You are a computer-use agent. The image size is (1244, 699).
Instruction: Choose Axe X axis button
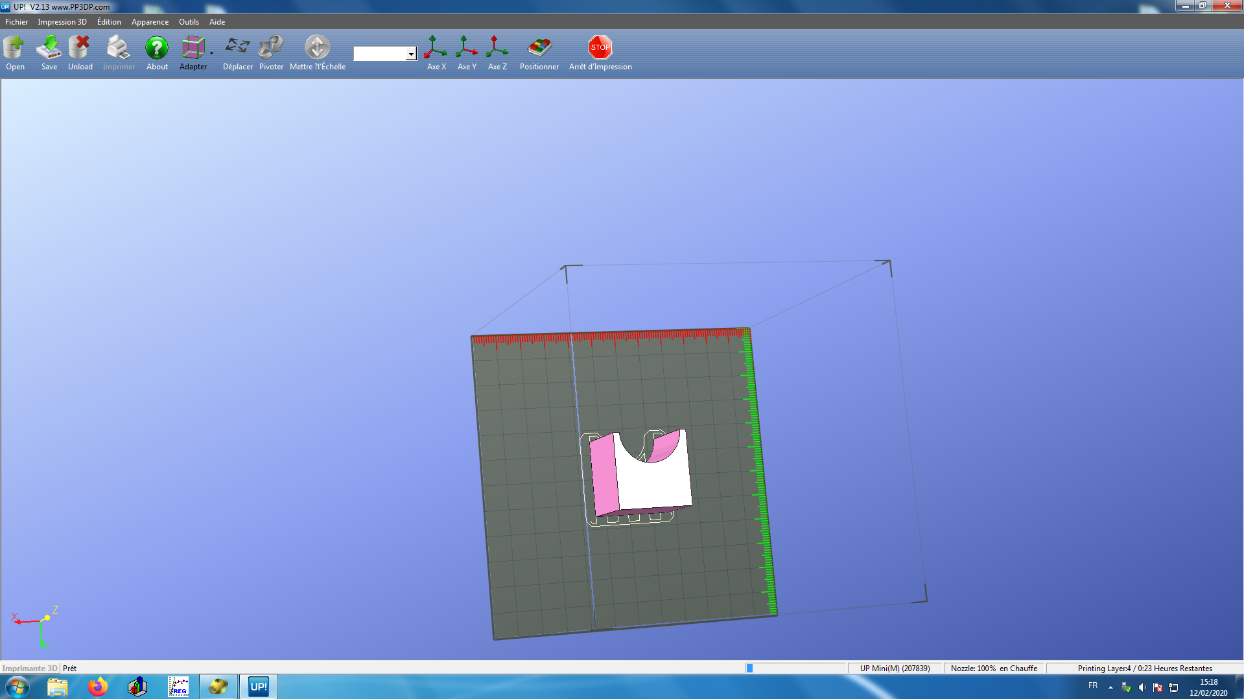[436, 48]
